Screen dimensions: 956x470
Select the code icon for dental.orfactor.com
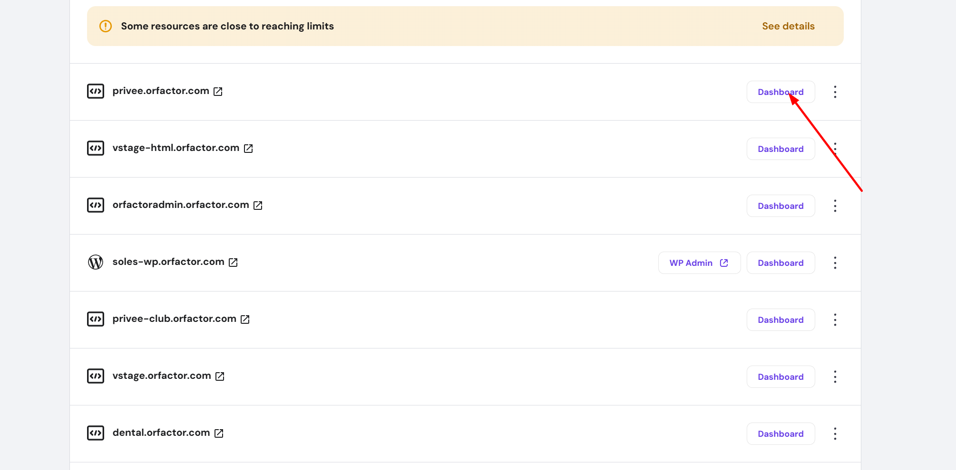[95, 432]
